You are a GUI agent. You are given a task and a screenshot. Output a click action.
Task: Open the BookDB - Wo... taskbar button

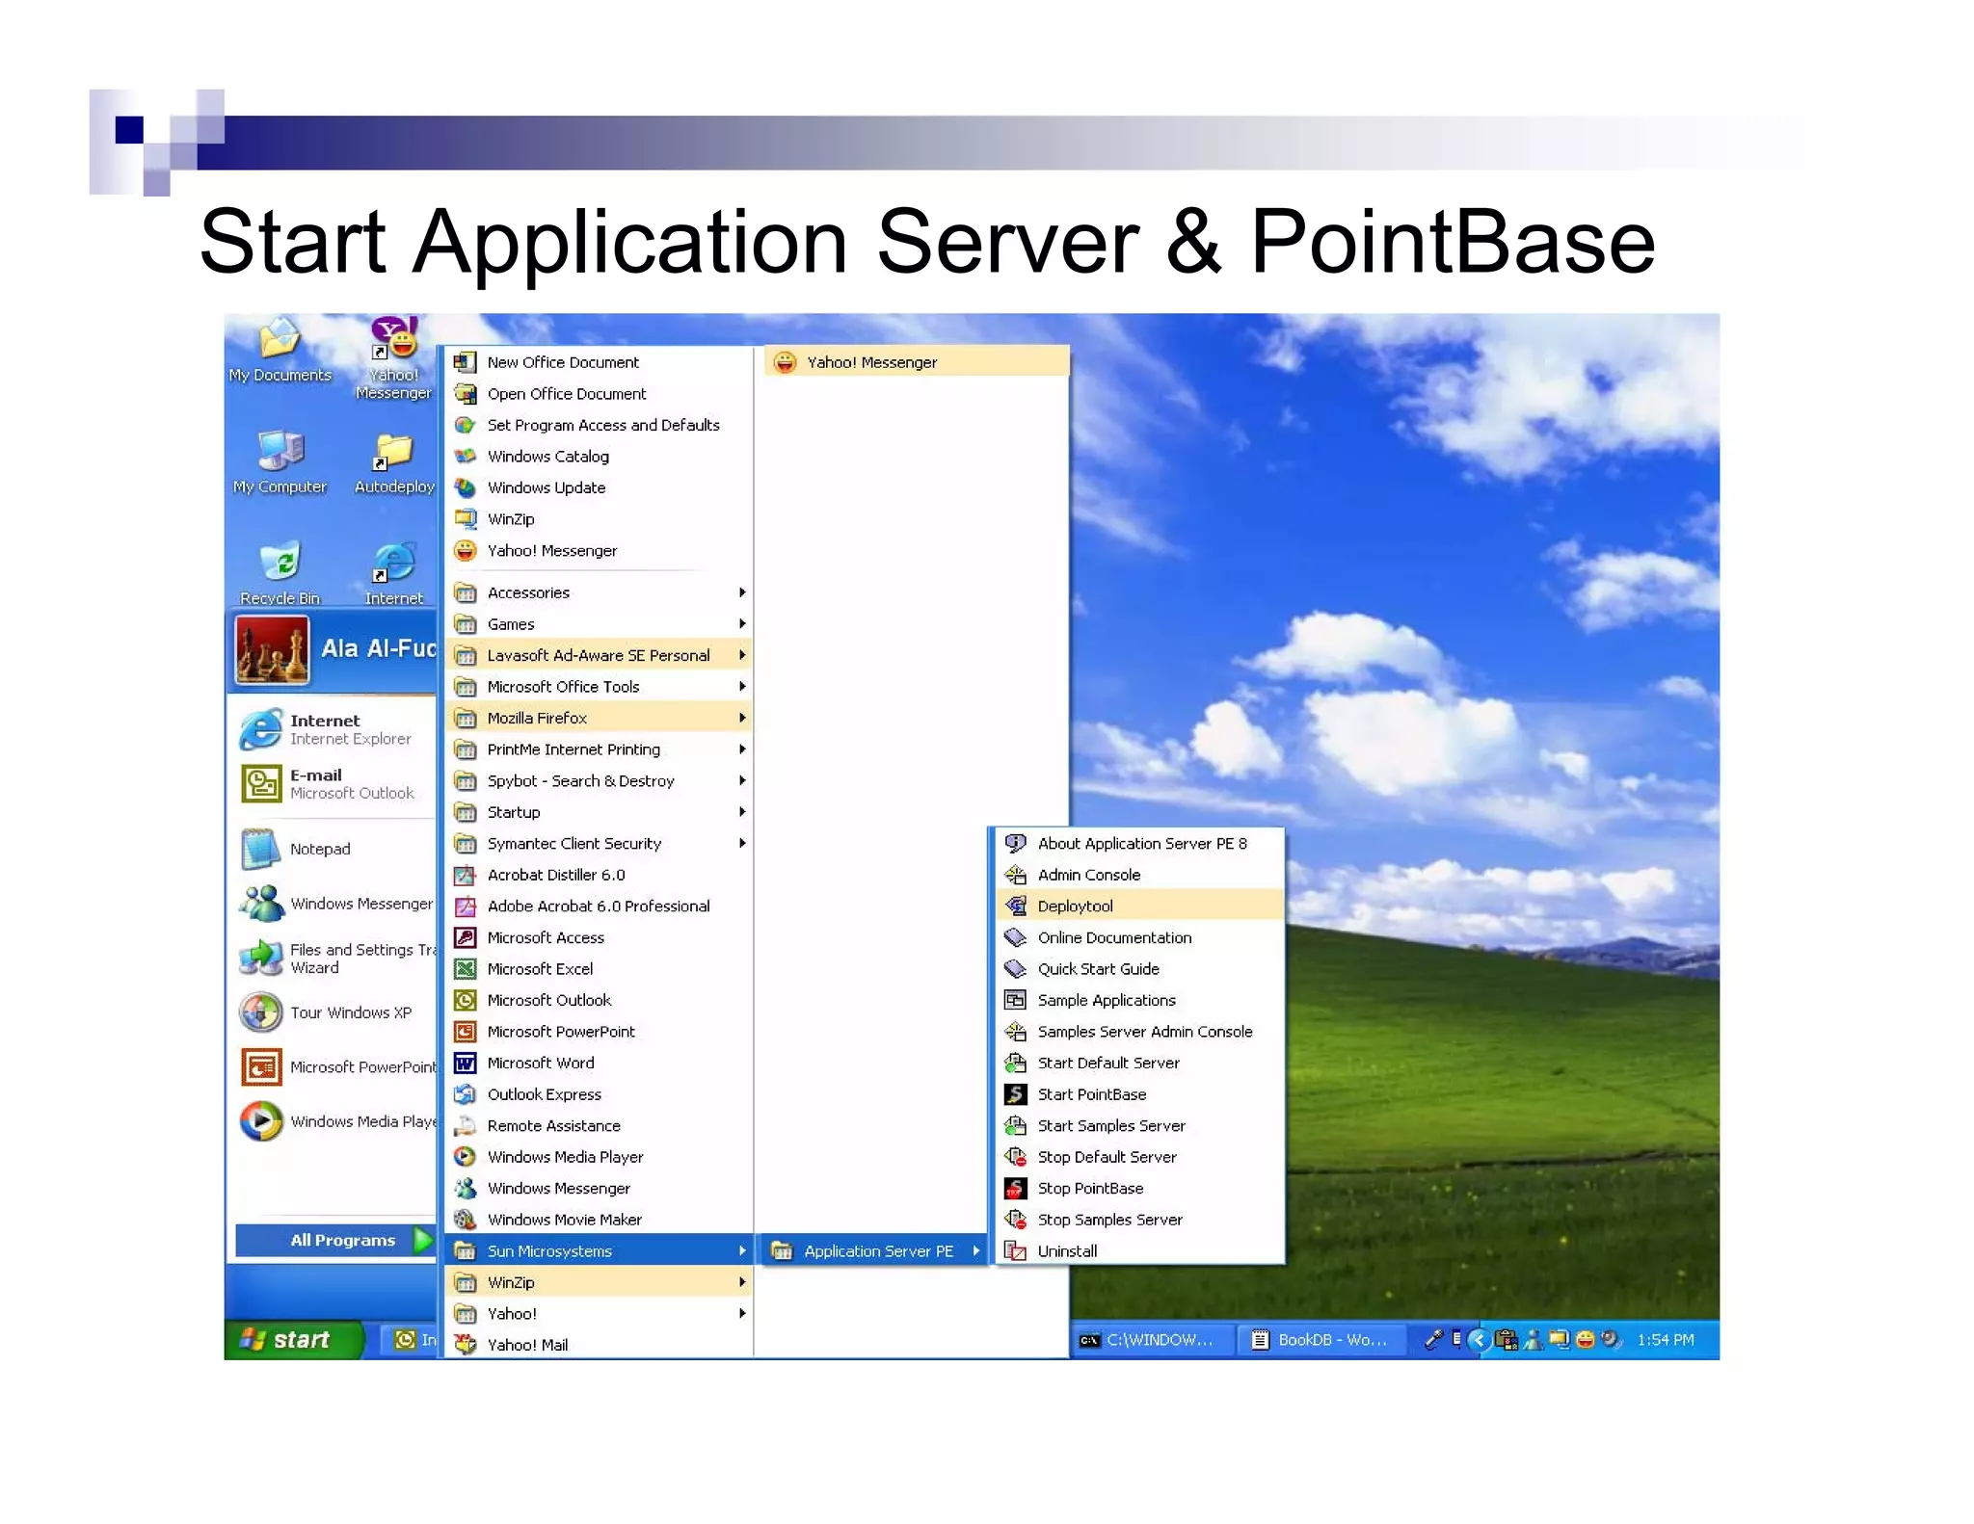(1321, 1340)
